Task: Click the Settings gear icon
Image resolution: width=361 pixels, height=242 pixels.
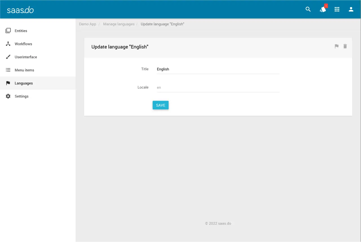Action: 8,96
